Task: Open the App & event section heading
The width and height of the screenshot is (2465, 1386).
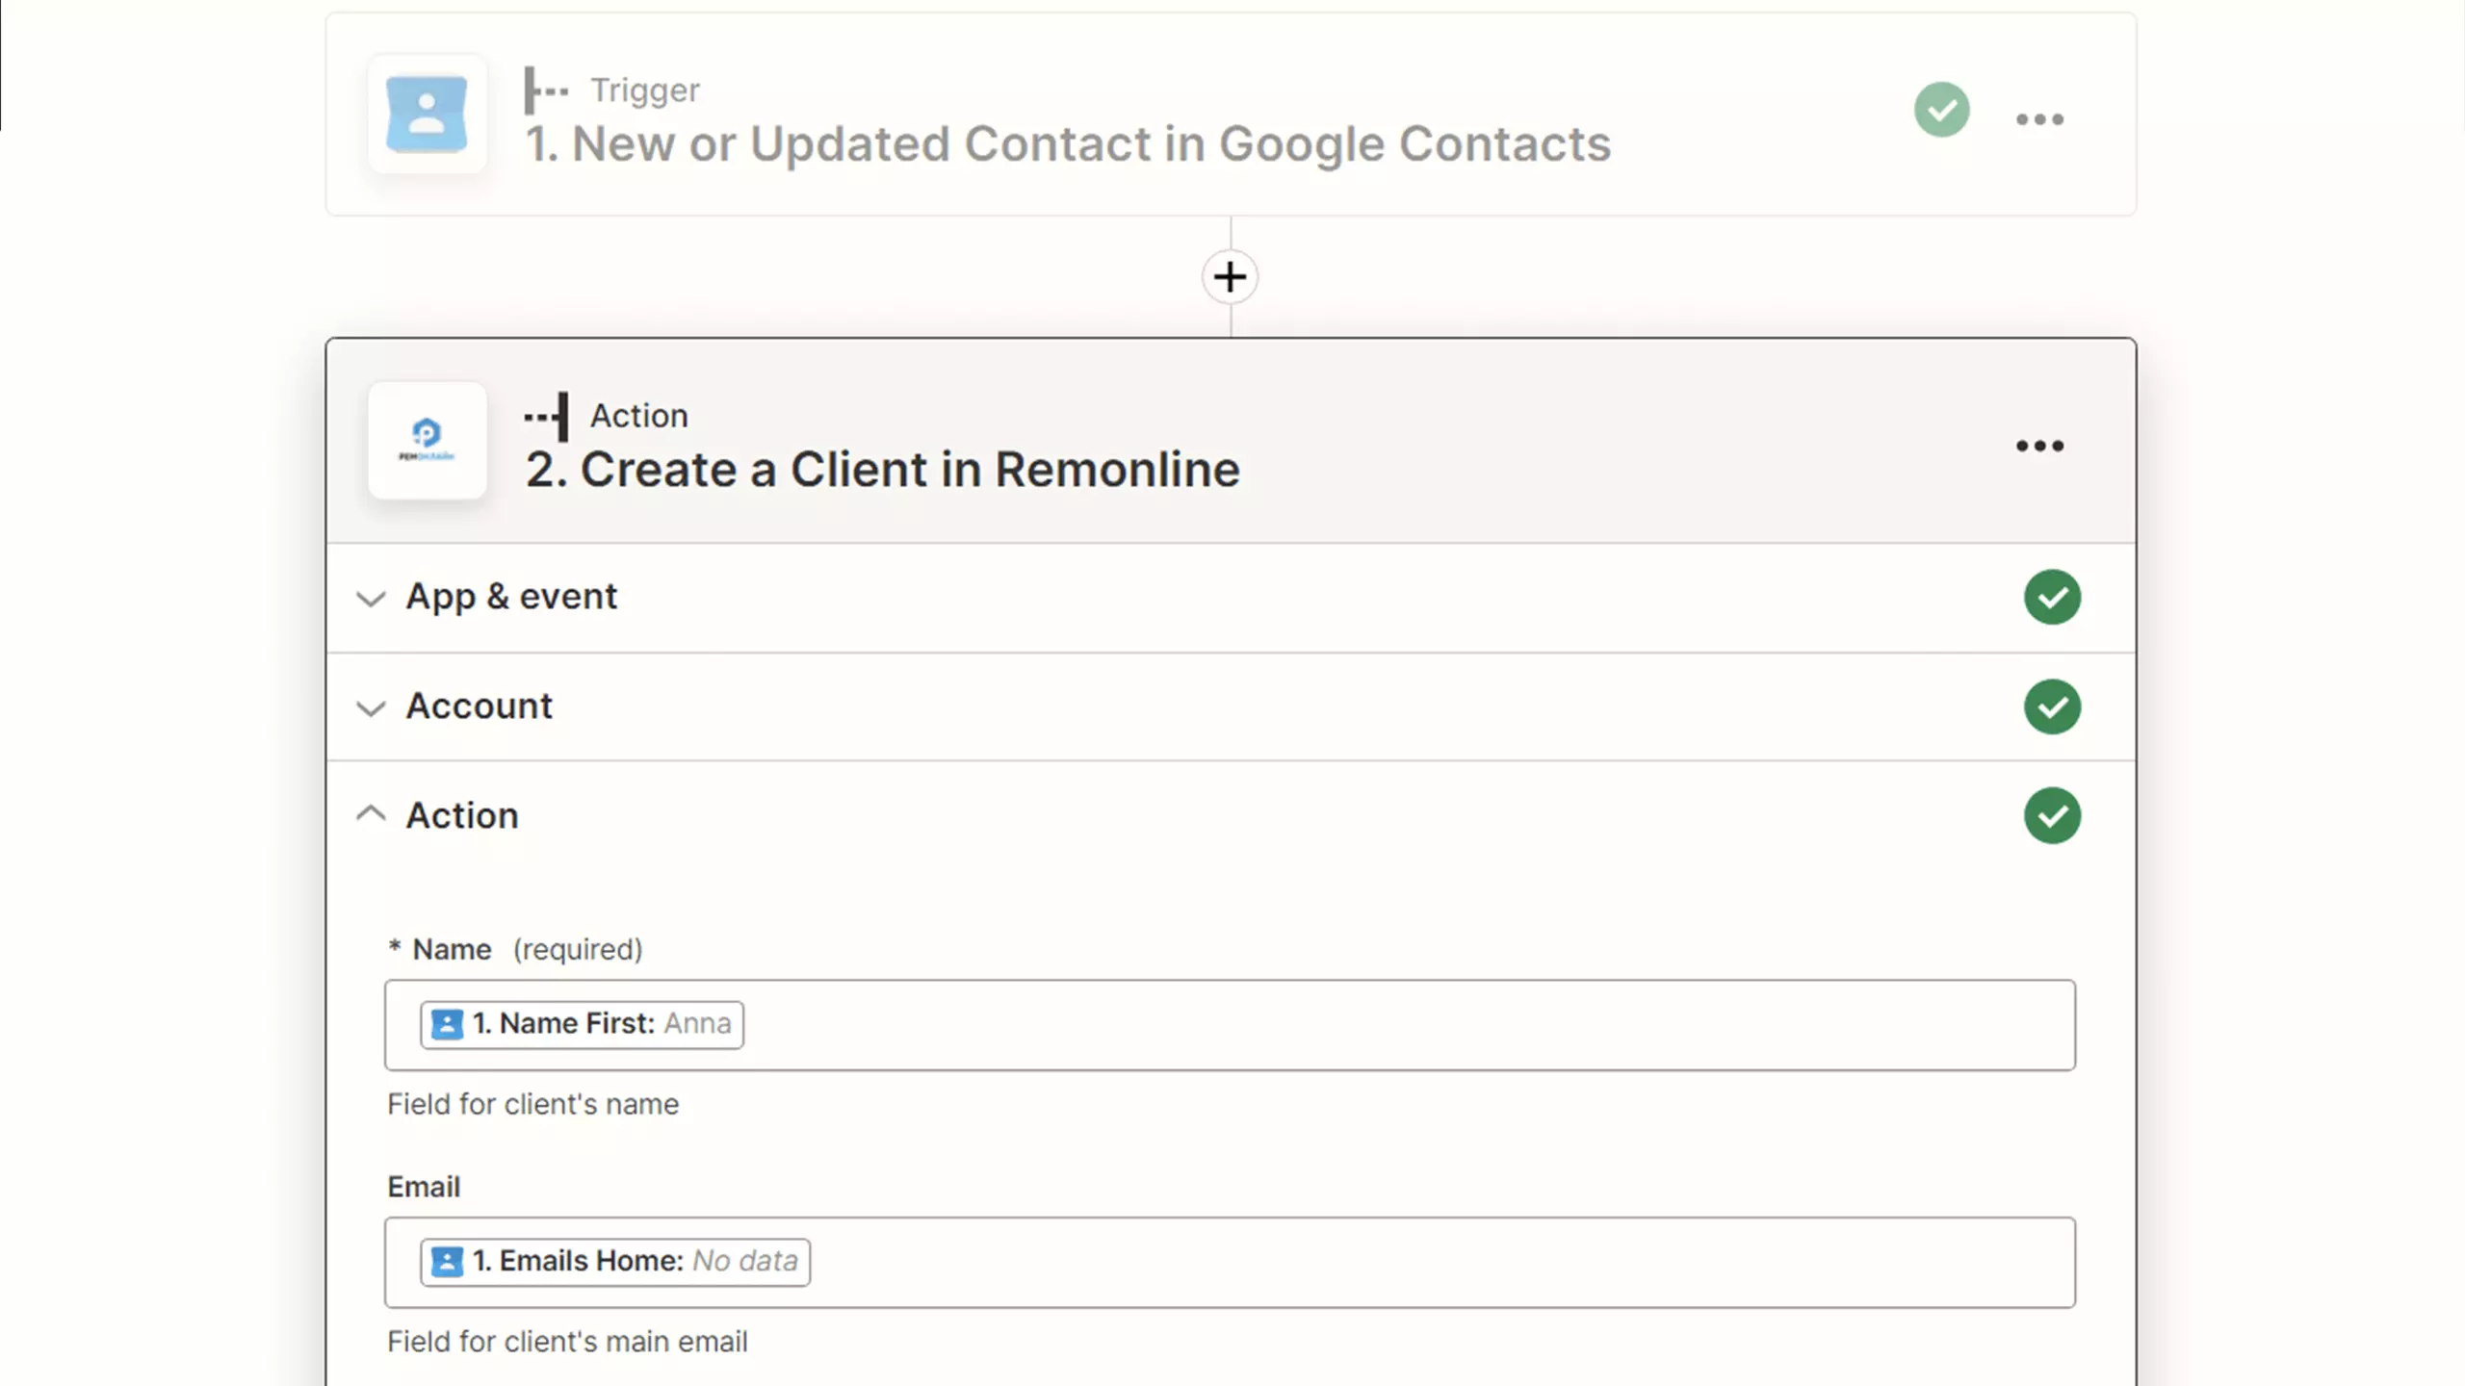Action: click(x=511, y=597)
